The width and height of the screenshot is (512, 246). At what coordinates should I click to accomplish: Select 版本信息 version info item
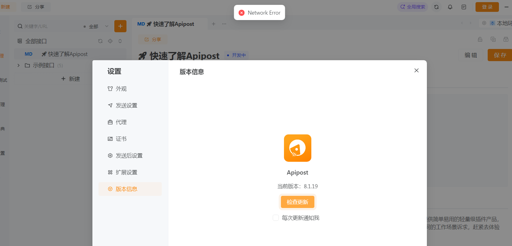tap(130, 189)
